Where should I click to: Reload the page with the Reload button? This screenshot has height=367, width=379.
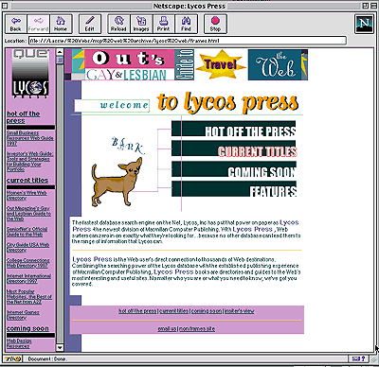118,24
